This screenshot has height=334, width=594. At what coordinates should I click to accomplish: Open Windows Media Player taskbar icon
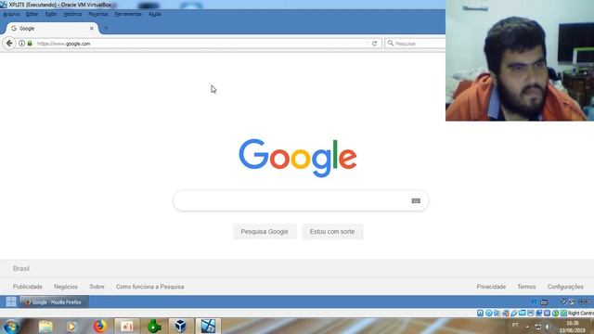click(71, 326)
